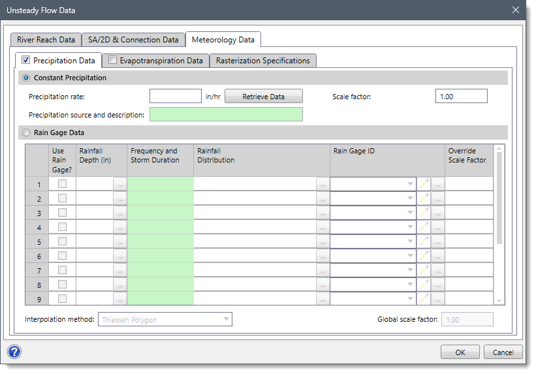Viewport: 536px width, 374px height.
Task: Click the pencil edit icon in row 1
Action: pos(424,184)
